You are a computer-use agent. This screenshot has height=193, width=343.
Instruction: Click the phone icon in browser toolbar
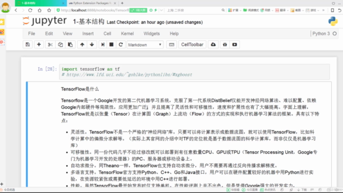coord(332,10)
